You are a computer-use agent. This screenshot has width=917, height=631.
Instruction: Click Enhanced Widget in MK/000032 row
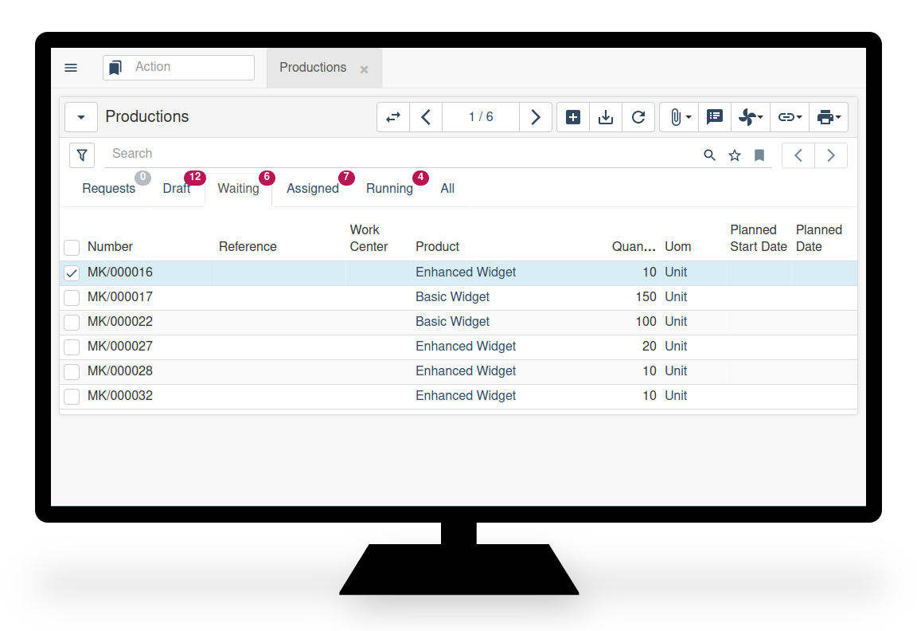466,396
